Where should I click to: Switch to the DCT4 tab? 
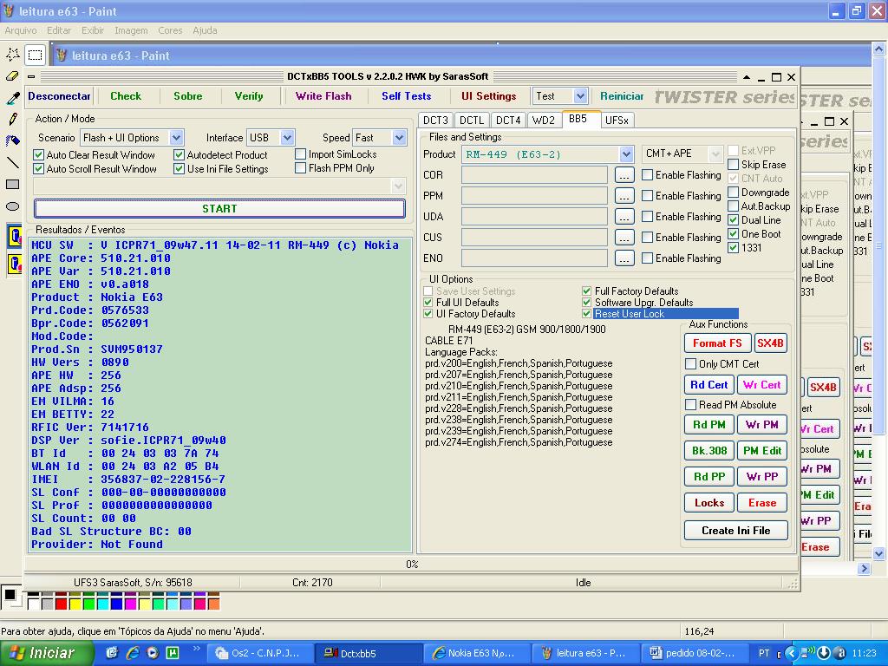click(x=508, y=121)
